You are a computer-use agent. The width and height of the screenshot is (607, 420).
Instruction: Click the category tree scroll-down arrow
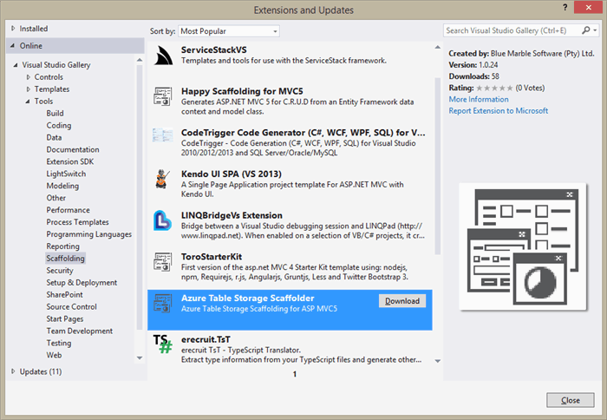(x=140, y=358)
